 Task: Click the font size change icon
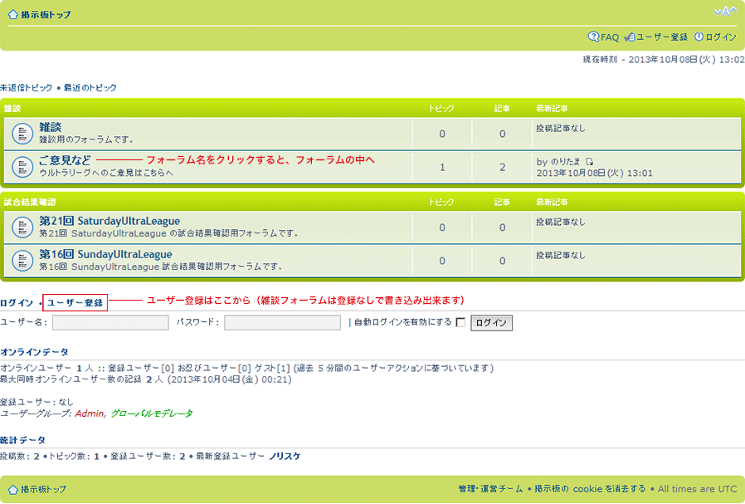point(725,11)
